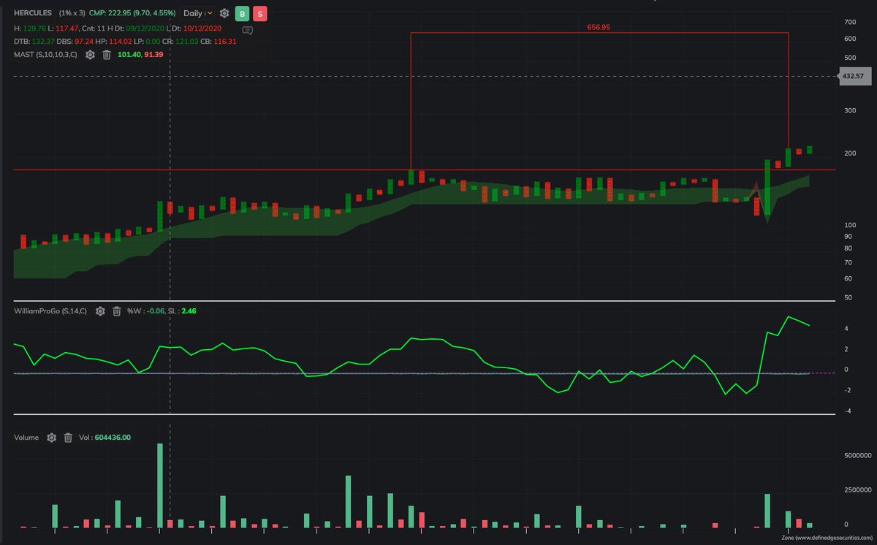Click the SL: 2.46 WilliamProGo value

click(182, 311)
